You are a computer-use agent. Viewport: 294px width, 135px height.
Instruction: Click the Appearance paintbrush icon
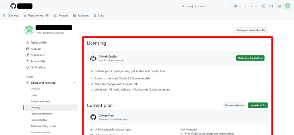coord(28,55)
